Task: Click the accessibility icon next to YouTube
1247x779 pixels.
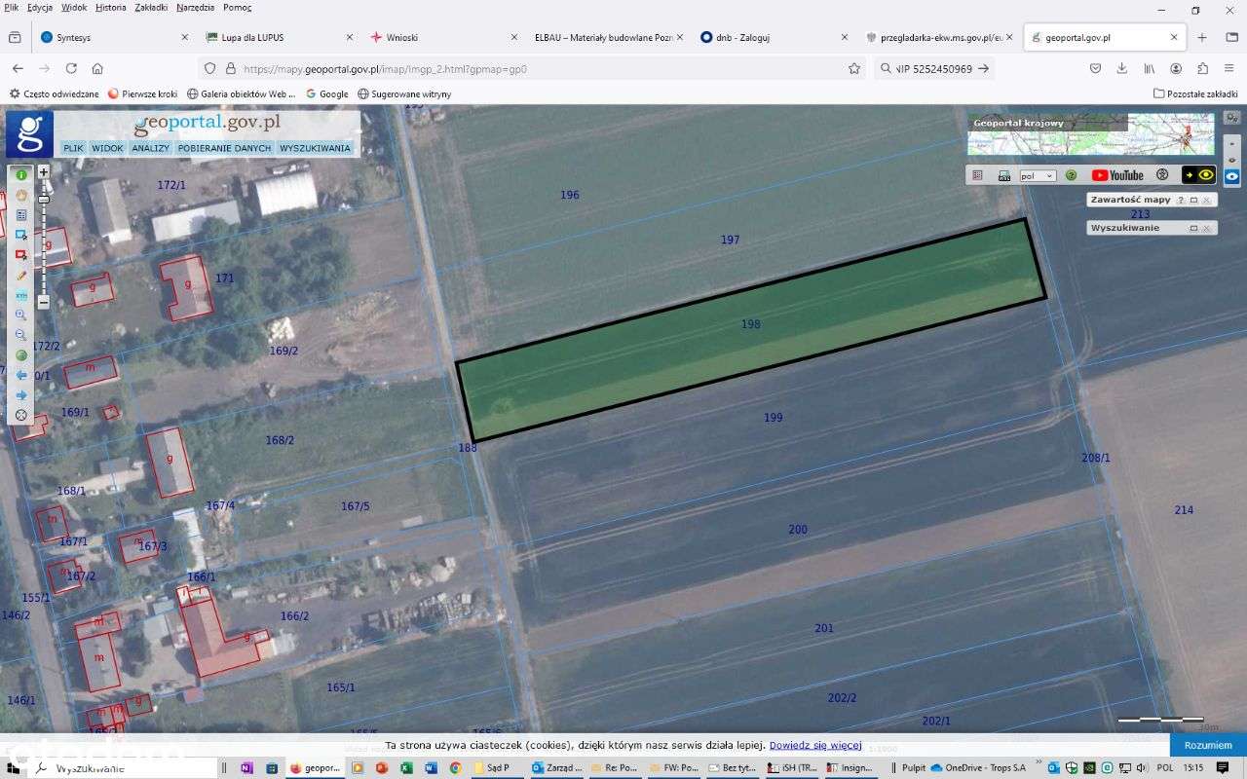Action: (1162, 175)
